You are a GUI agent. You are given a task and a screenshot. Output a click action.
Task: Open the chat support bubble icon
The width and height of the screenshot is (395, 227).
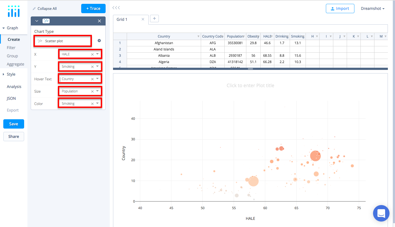(x=381, y=213)
